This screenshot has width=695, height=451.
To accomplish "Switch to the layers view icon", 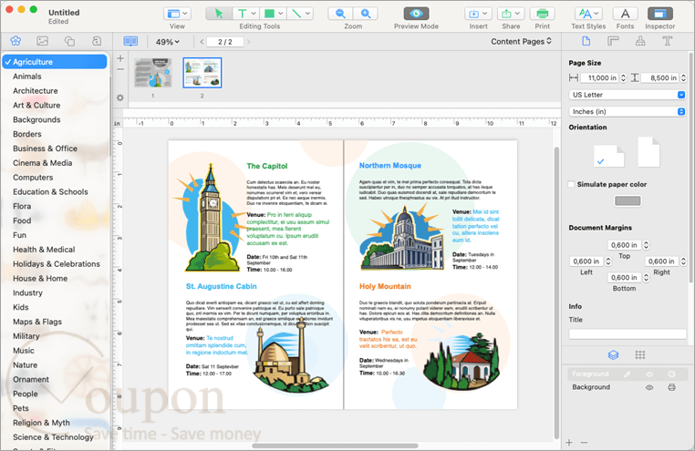I will pyautogui.click(x=613, y=354).
